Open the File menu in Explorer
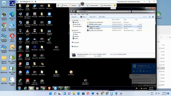171x96 pixels. [x=72, y=14]
